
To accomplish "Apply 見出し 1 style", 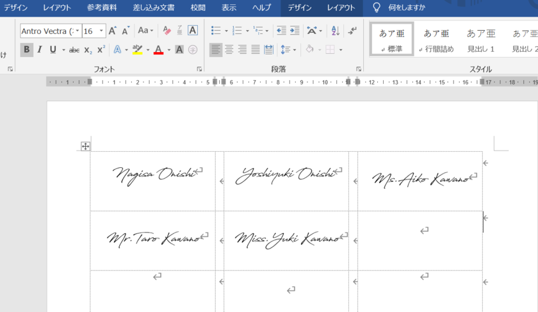I will click(481, 39).
